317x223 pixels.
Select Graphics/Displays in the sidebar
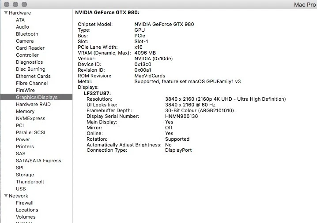pyautogui.click(x=36, y=97)
